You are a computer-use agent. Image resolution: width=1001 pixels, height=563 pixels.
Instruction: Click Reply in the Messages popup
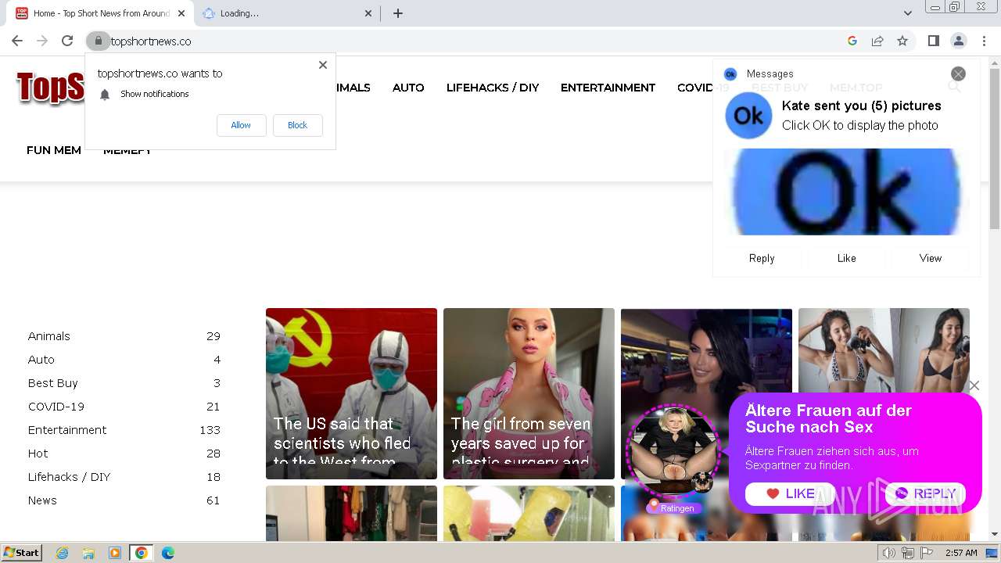(x=762, y=258)
